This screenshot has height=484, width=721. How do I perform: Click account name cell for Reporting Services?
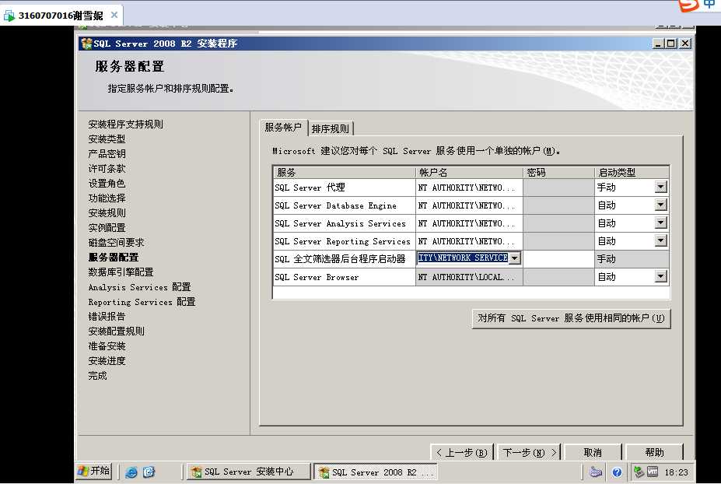(x=469, y=241)
